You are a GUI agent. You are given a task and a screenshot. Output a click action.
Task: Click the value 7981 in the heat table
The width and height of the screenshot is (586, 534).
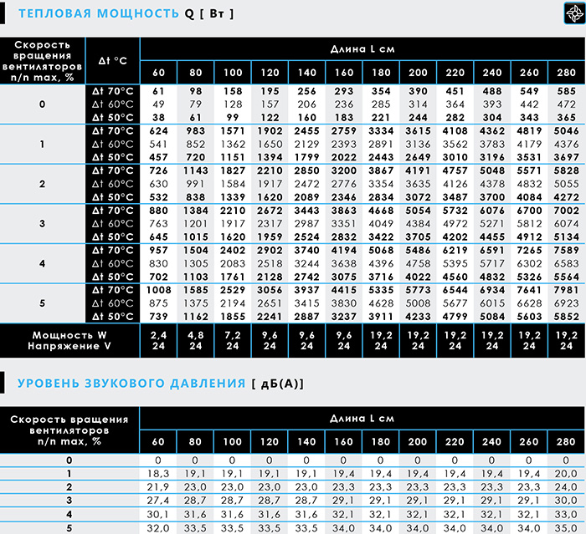coord(566,290)
